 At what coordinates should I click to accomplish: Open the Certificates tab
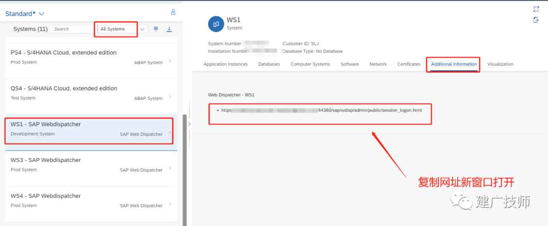pyautogui.click(x=409, y=64)
